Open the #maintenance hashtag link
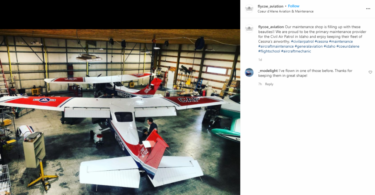The width and height of the screenshot is (375, 195). pos(341,41)
